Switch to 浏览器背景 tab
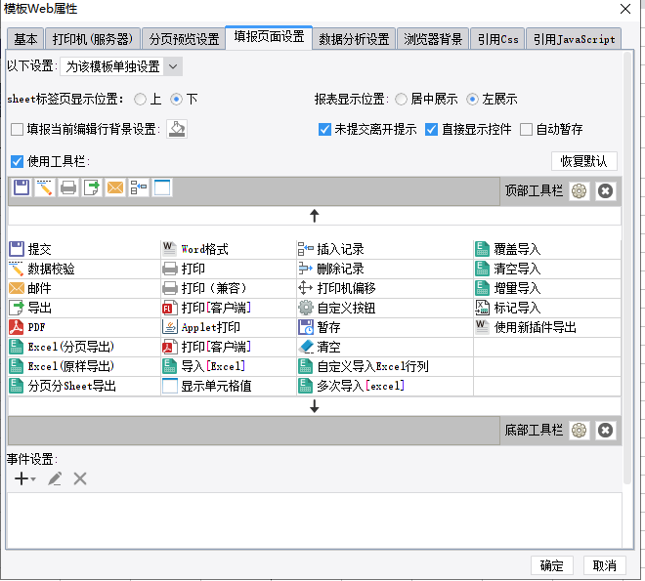This screenshot has height=581, width=645. pyautogui.click(x=433, y=39)
